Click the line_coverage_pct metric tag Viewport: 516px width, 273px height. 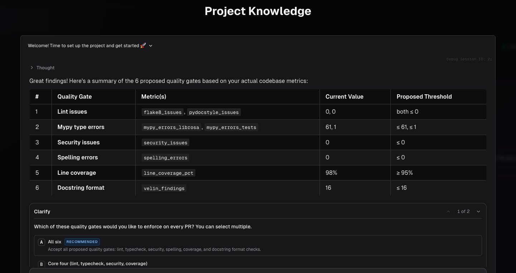[x=168, y=173]
